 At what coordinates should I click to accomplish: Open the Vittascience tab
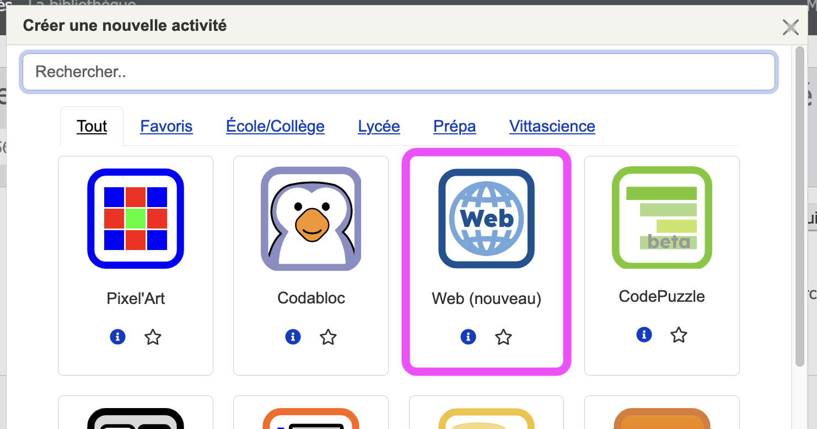[x=552, y=126]
